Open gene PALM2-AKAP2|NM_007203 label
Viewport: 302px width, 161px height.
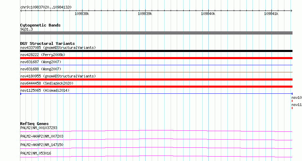tap(42, 136)
